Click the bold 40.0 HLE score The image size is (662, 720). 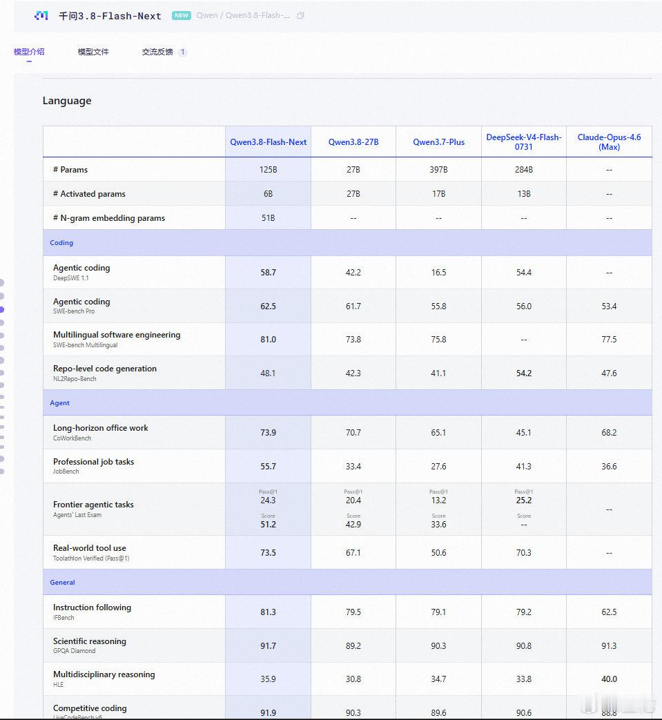click(x=610, y=679)
